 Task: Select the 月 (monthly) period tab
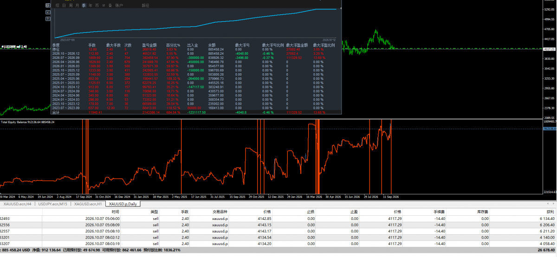coord(77,5)
